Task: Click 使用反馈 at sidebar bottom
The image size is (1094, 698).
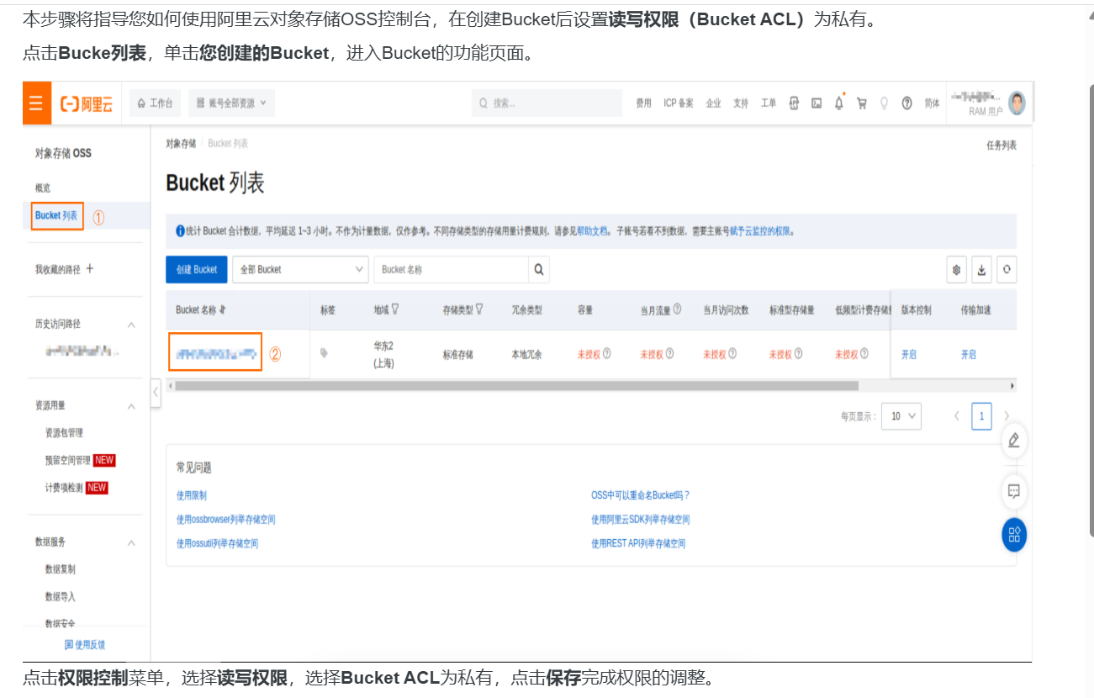Action: point(85,645)
